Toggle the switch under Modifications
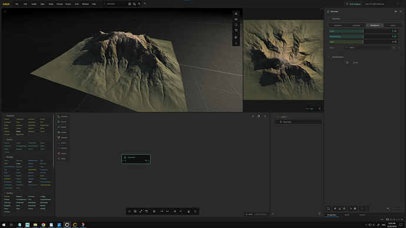The height and width of the screenshot is (228, 406). (x=347, y=62)
